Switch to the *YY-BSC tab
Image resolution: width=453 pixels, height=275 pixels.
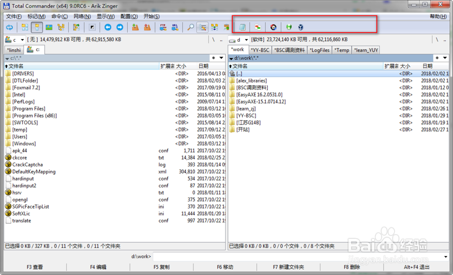coord(260,50)
